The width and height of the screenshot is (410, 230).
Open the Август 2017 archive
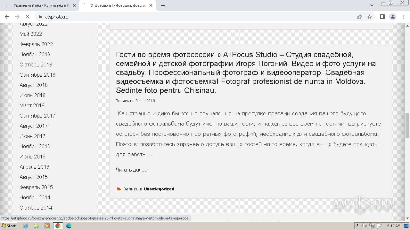tap(34, 126)
